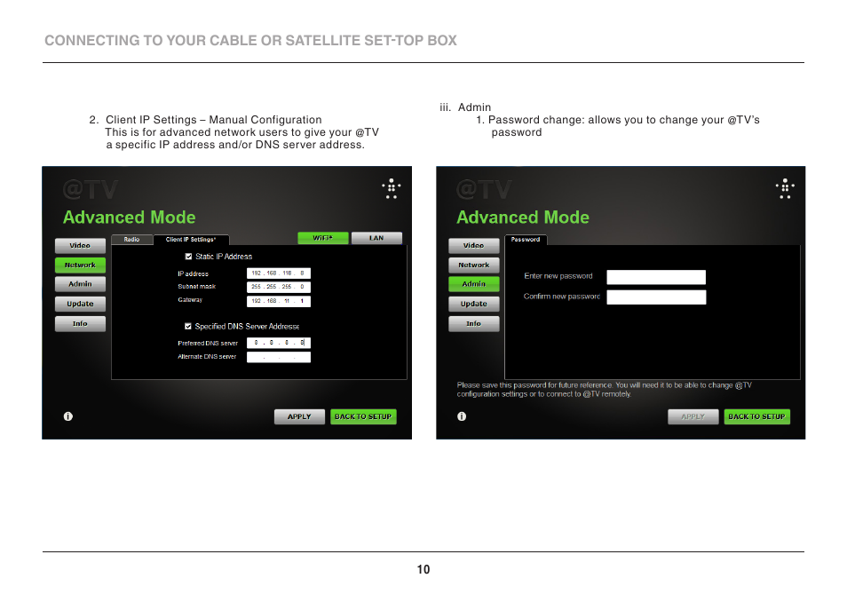
Task: Click the info icon in left Advanced Mode screen
Action: point(68,416)
